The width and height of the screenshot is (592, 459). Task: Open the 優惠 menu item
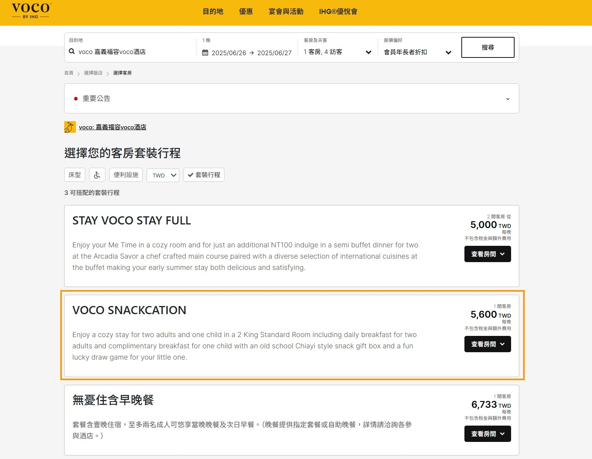pyautogui.click(x=246, y=12)
